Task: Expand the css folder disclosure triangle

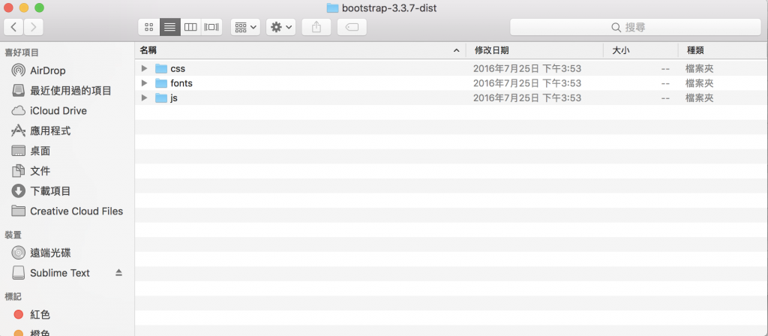Action: [144, 68]
